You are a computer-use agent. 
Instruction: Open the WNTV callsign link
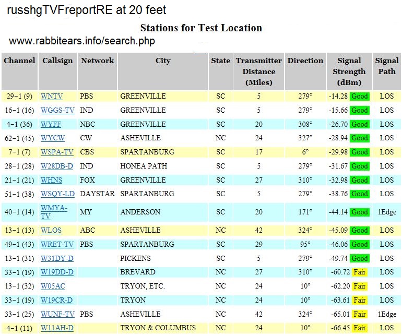52,97
